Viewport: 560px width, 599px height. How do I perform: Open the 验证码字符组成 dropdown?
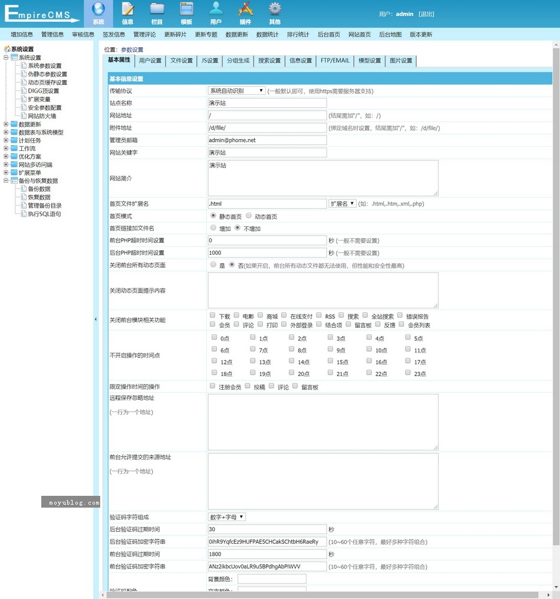[x=226, y=517]
